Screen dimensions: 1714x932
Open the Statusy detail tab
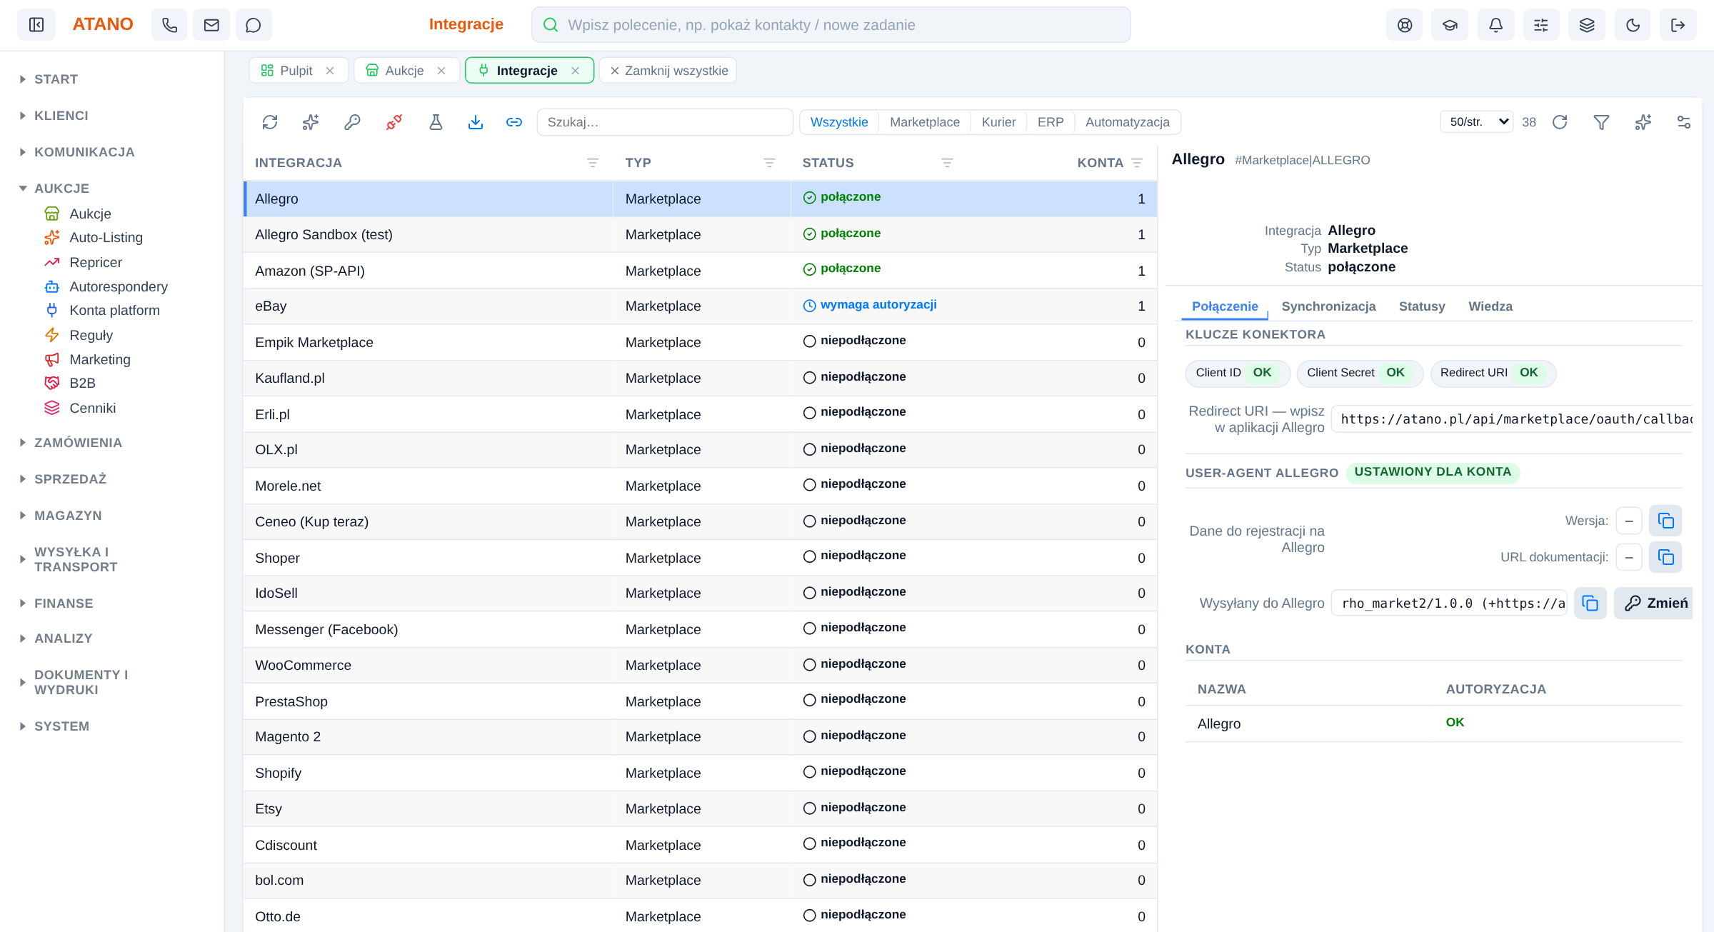(1422, 306)
